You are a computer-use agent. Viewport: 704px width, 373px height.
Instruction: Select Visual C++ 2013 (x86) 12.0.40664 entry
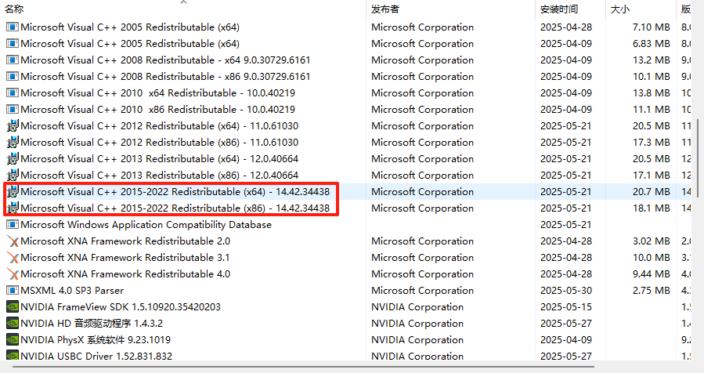160,176
